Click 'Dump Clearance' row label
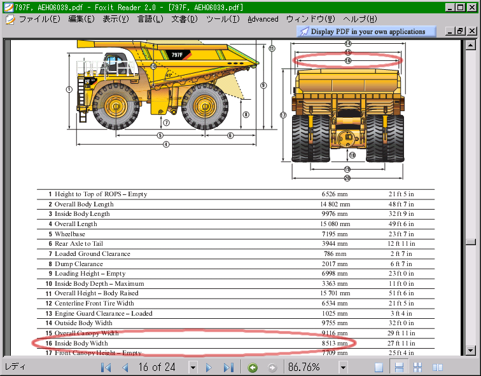481x376 pixels. tap(79, 264)
